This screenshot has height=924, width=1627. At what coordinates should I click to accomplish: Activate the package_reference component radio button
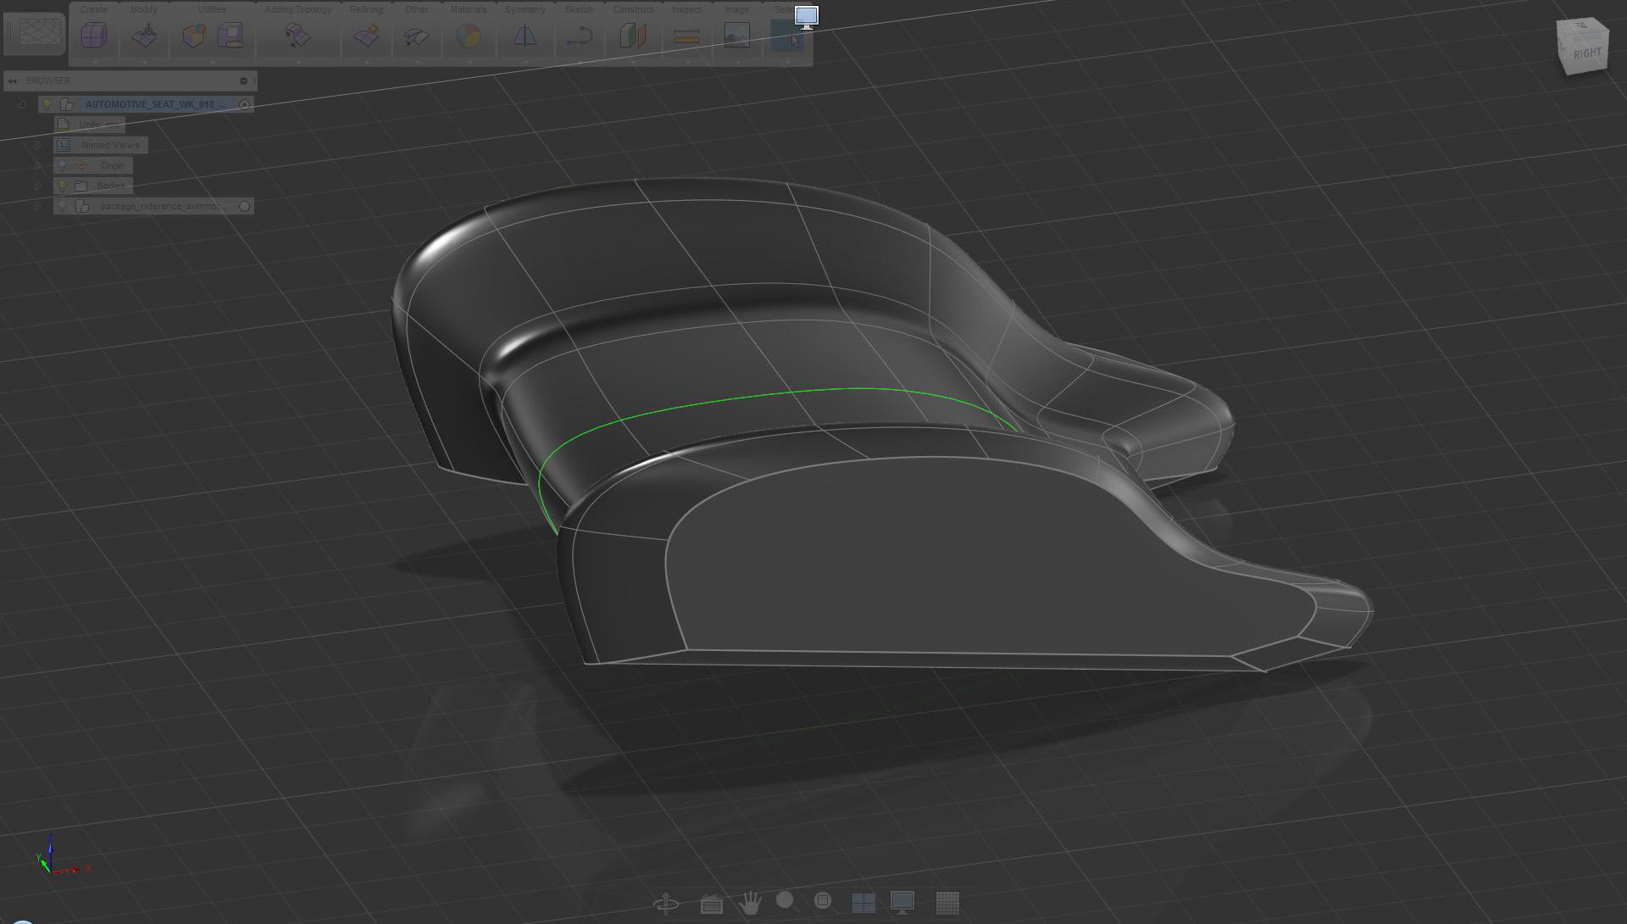(x=245, y=206)
